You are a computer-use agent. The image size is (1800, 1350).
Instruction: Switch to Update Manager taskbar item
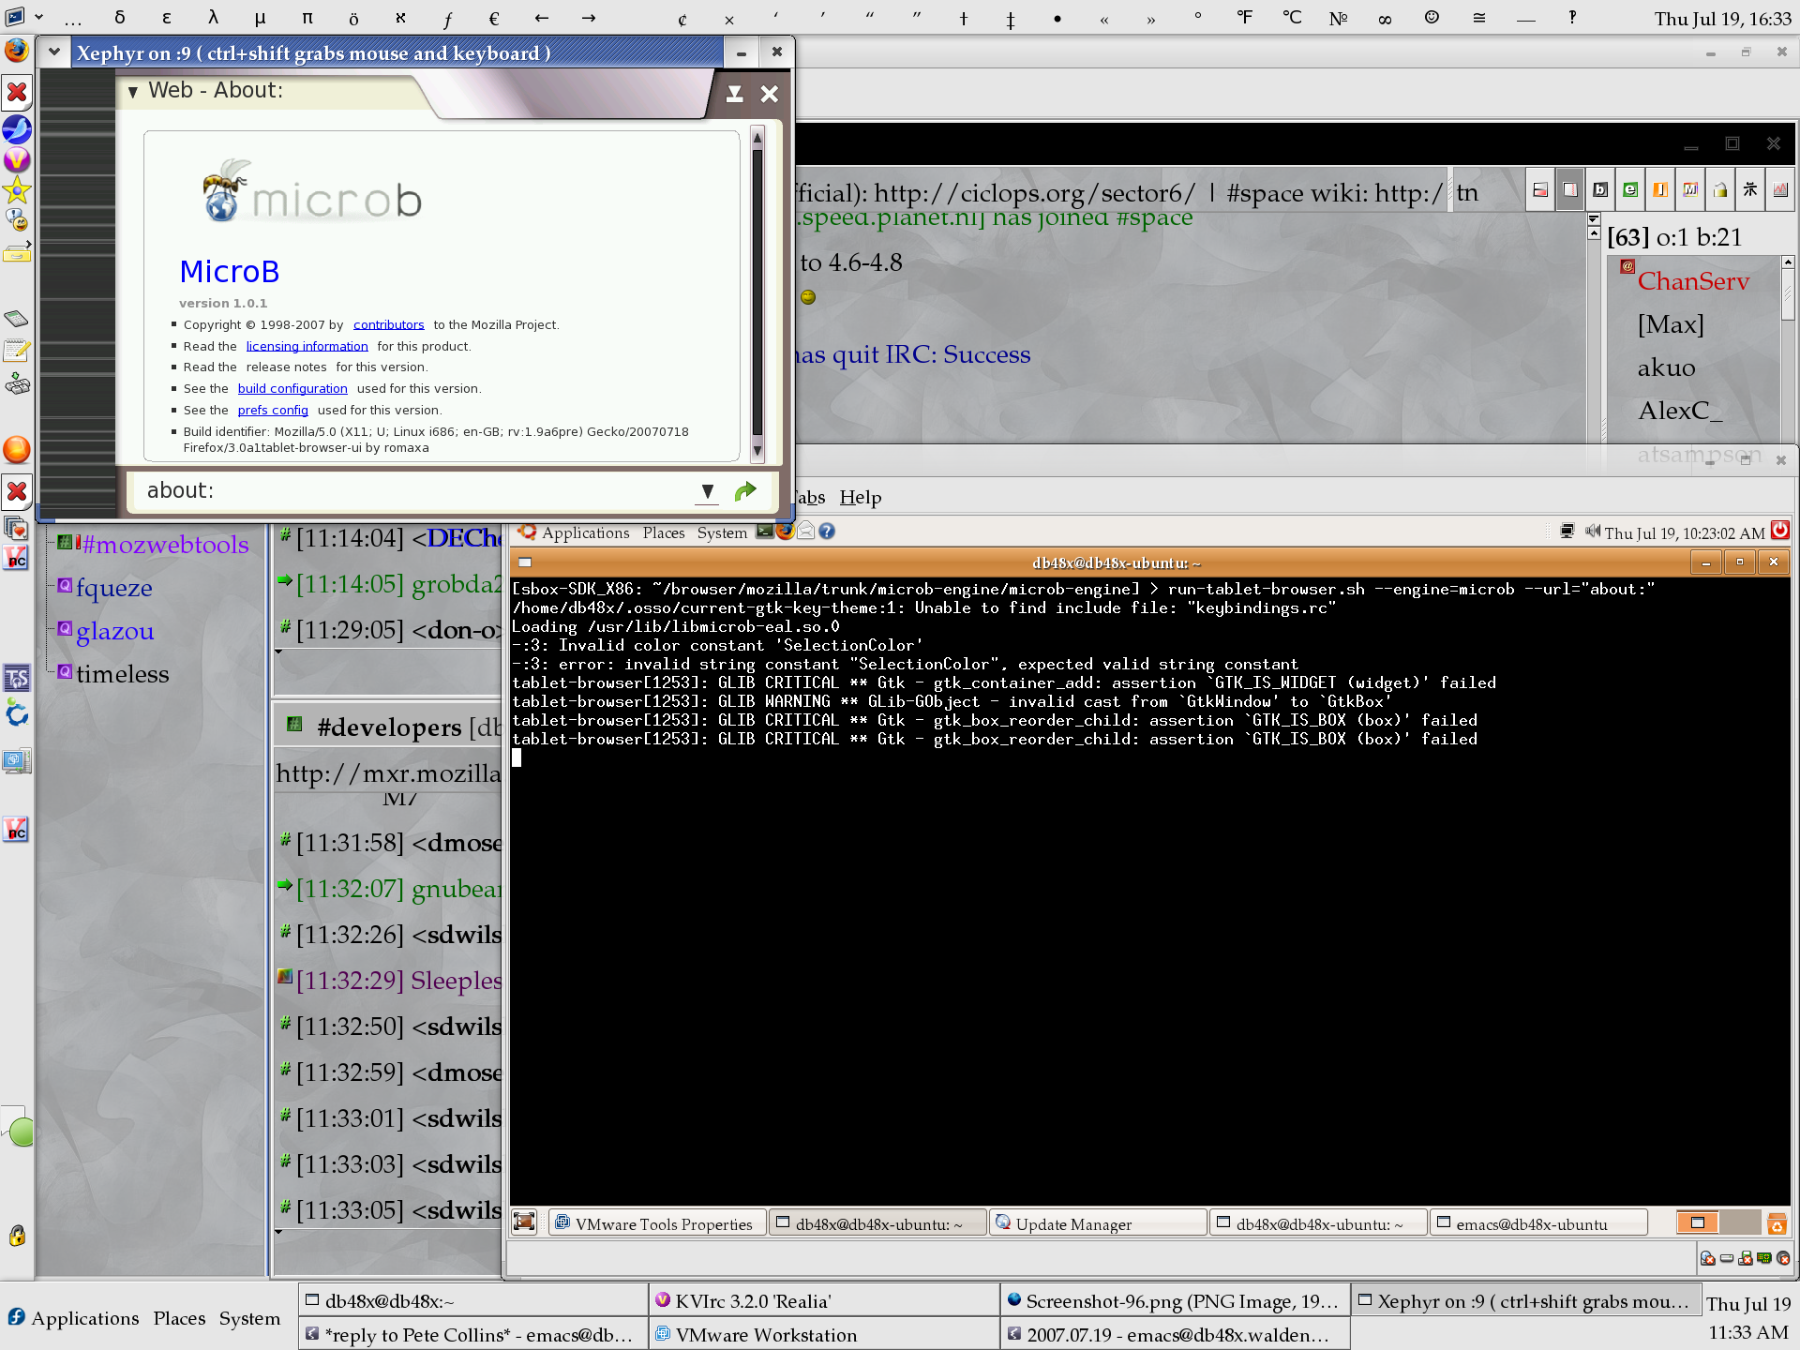[x=1097, y=1223]
